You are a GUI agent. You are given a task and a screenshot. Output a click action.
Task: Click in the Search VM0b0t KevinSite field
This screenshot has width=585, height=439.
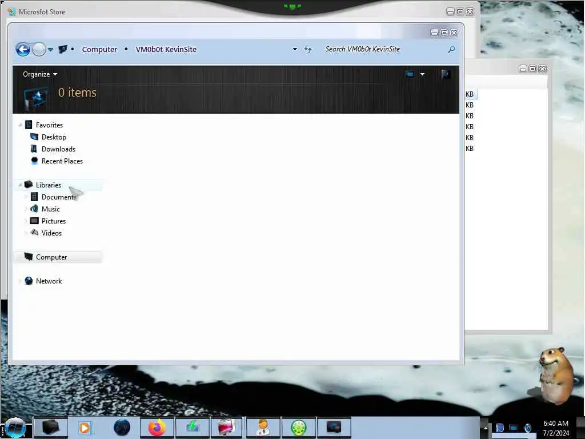[x=384, y=49]
